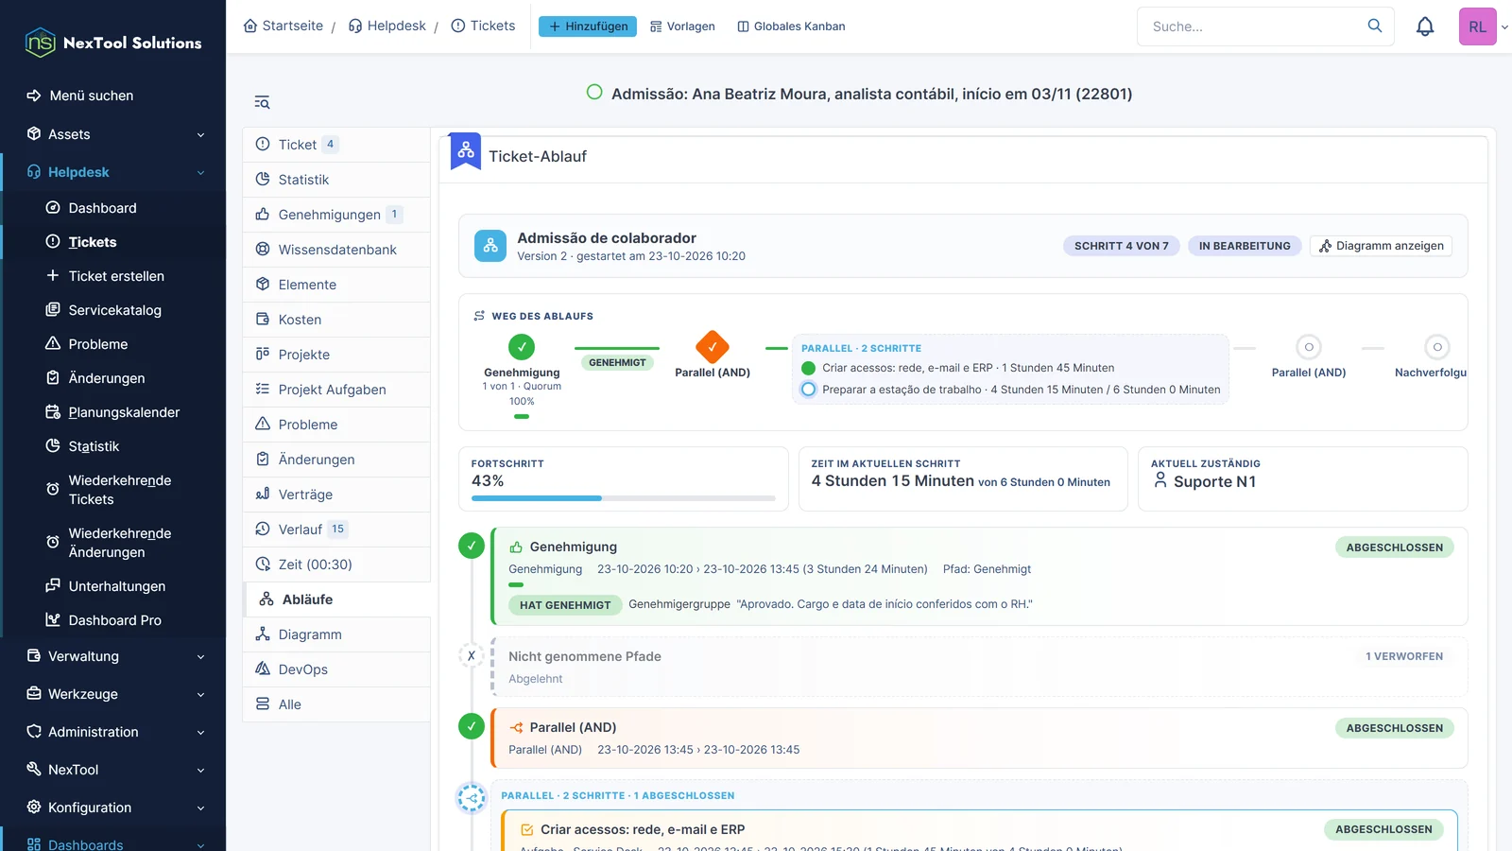The image size is (1512, 851).
Task: Expand the Verwaltung sidebar section
Action: (x=113, y=656)
